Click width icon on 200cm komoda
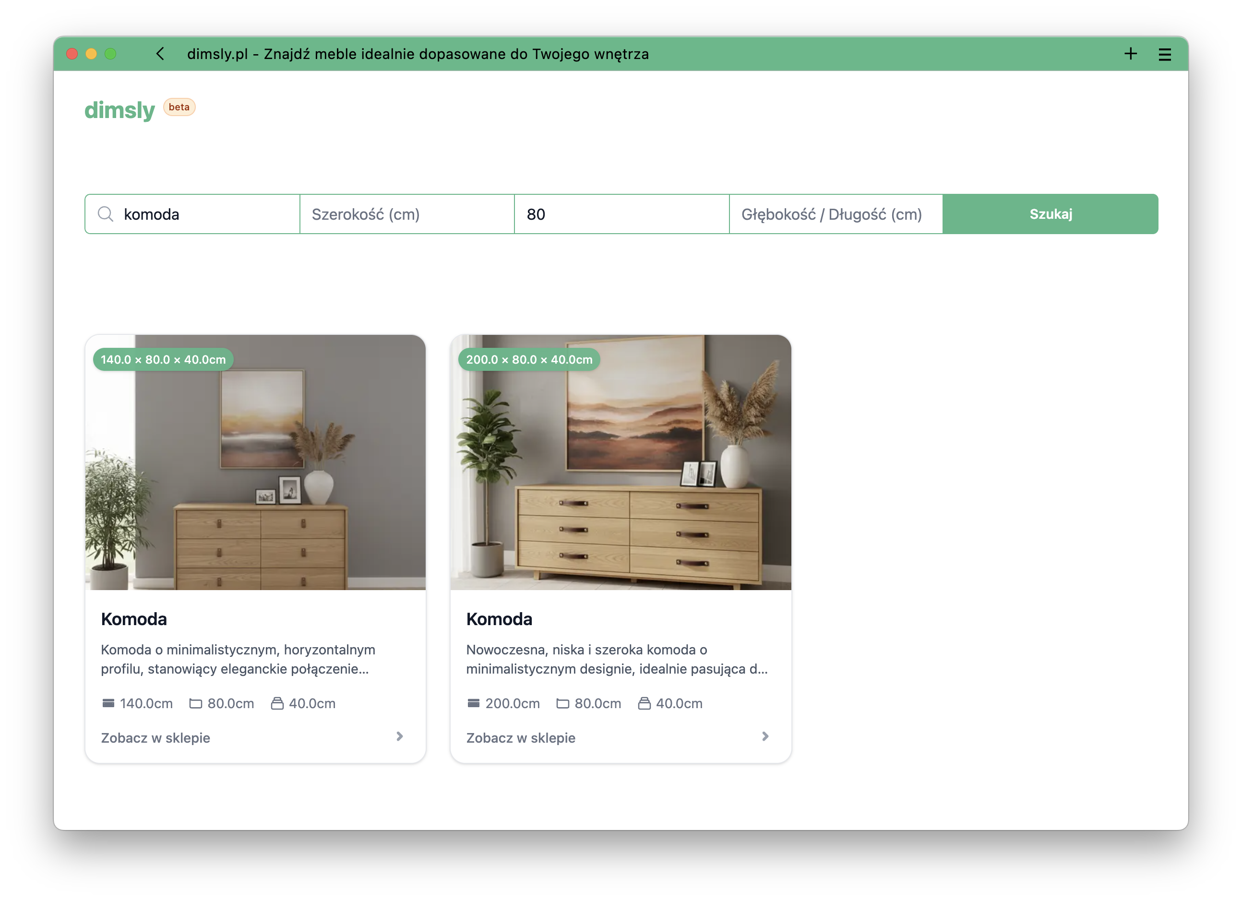This screenshot has height=901, width=1242. pos(473,703)
